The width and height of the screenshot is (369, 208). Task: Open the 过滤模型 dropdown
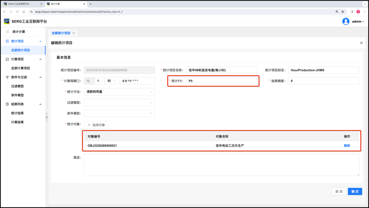[119, 103]
